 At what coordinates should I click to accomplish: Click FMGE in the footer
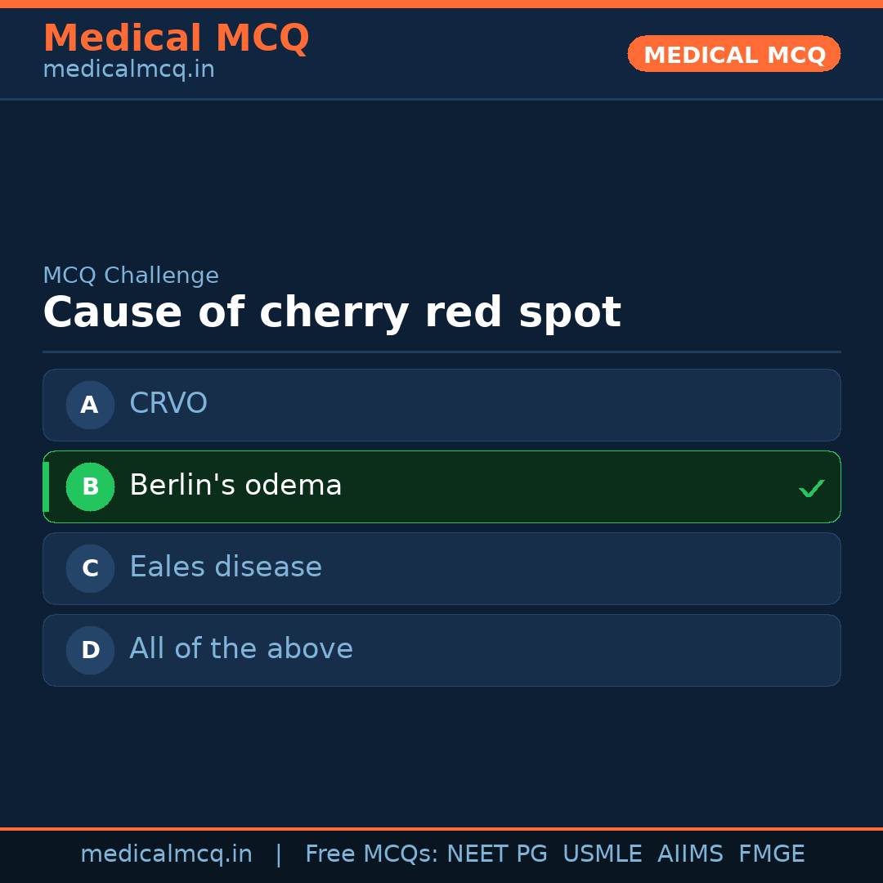(x=771, y=854)
